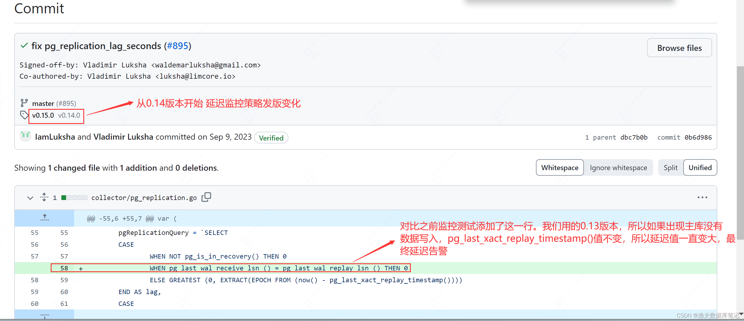This screenshot has width=744, height=321.
Task: Click the drag handle beside the file name
Action: [44, 197]
